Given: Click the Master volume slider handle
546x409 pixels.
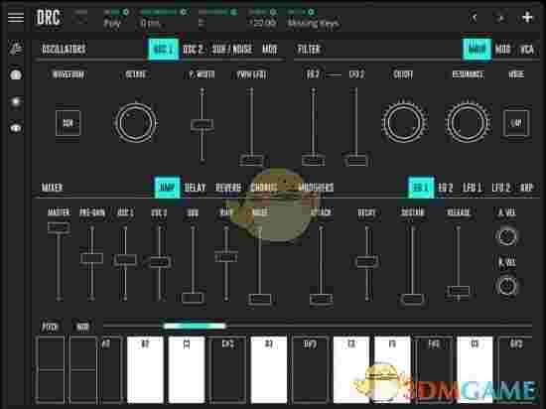Looking at the screenshot, I should [x=59, y=228].
